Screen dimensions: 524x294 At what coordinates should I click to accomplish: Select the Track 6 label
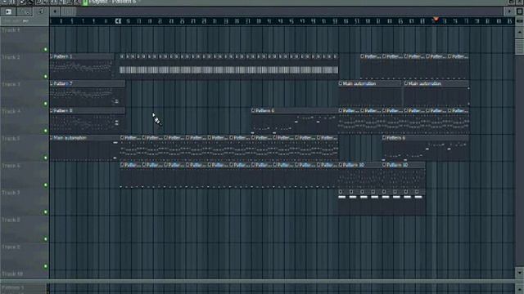[11, 166]
